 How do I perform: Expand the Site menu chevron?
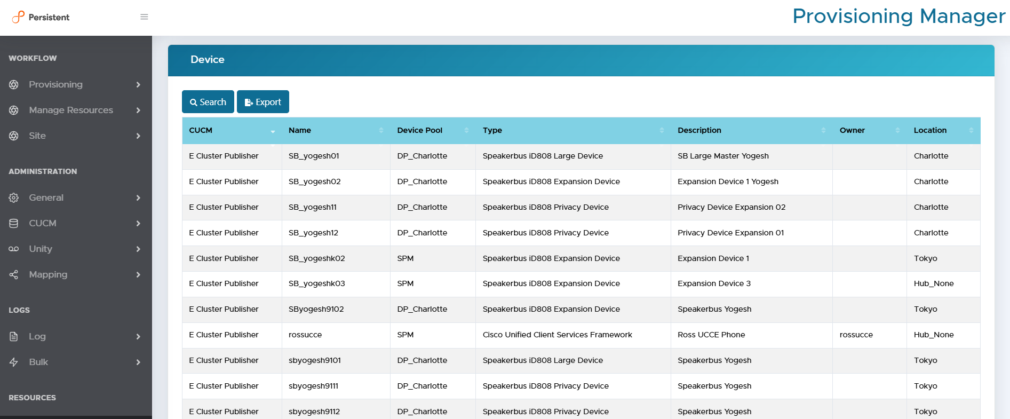click(138, 136)
